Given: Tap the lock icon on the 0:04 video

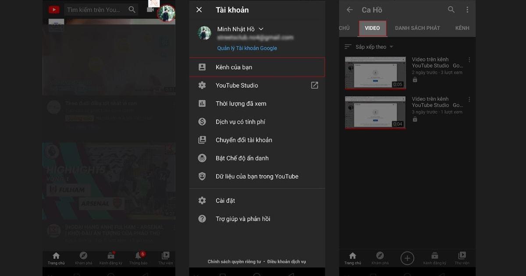Looking at the screenshot, I should pos(415,119).
